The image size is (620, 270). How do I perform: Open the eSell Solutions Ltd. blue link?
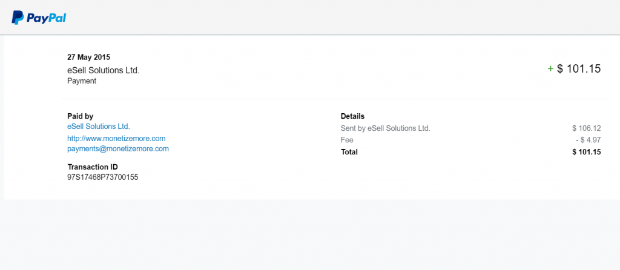99,127
